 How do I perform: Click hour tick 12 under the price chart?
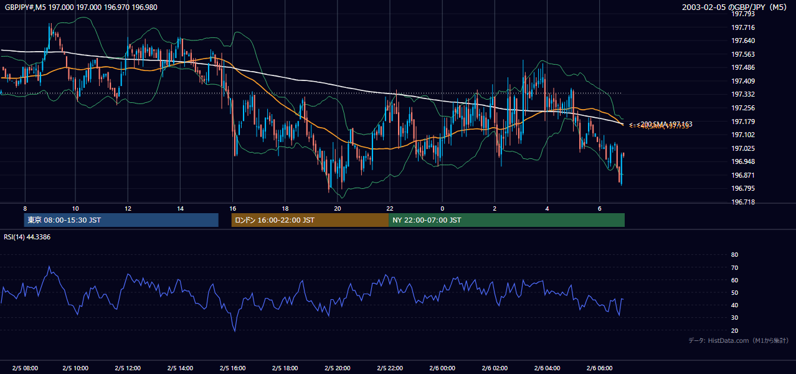128,208
